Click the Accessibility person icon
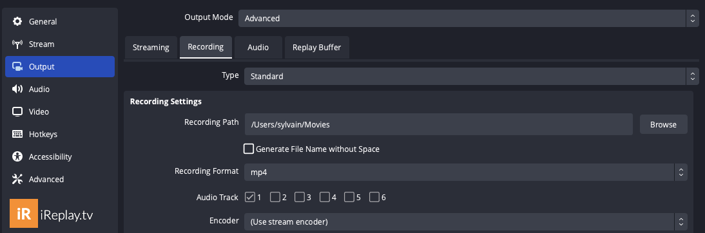The image size is (705, 233). 17,156
